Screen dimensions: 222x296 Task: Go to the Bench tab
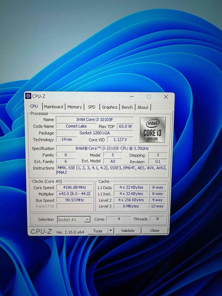127,107
